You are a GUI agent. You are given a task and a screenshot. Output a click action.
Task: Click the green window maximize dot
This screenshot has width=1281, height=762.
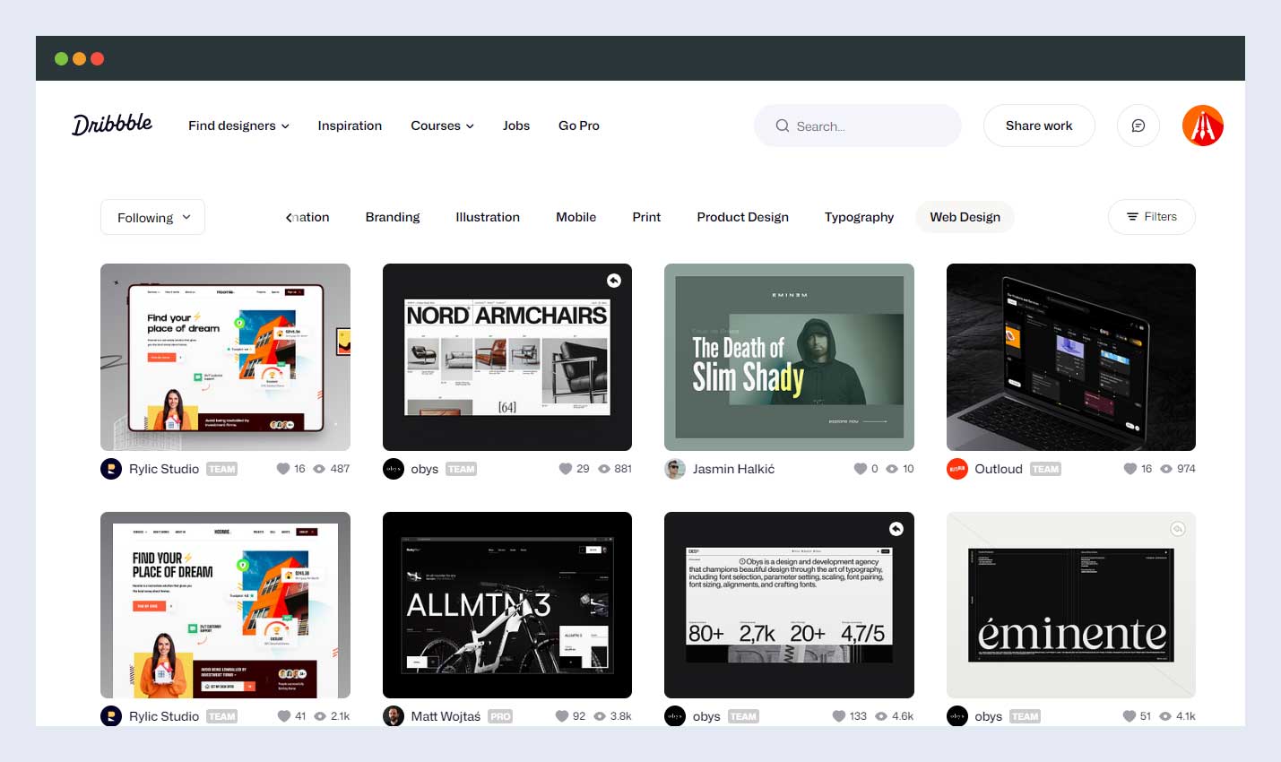click(x=61, y=58)
